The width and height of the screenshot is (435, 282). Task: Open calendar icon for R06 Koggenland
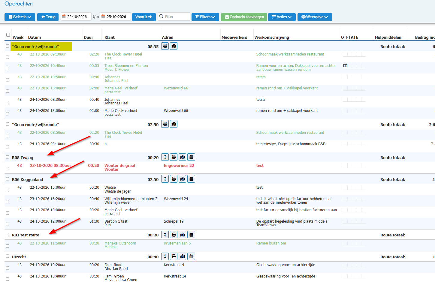[191, 179]
